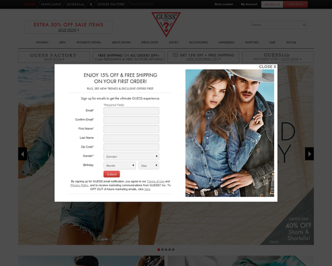Click the search magnifier icon
332x266 pixels.
click(304, 25)
